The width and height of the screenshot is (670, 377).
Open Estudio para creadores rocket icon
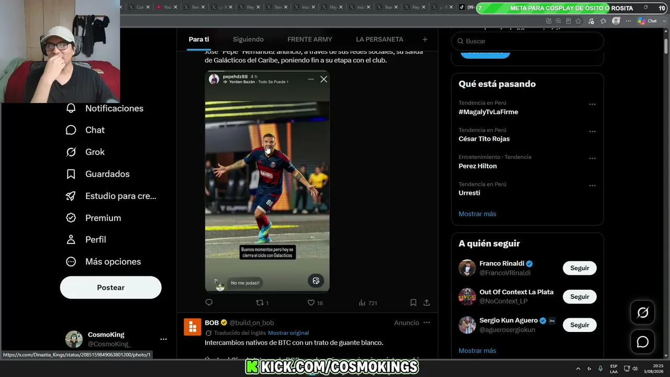(x=71, y=196)
